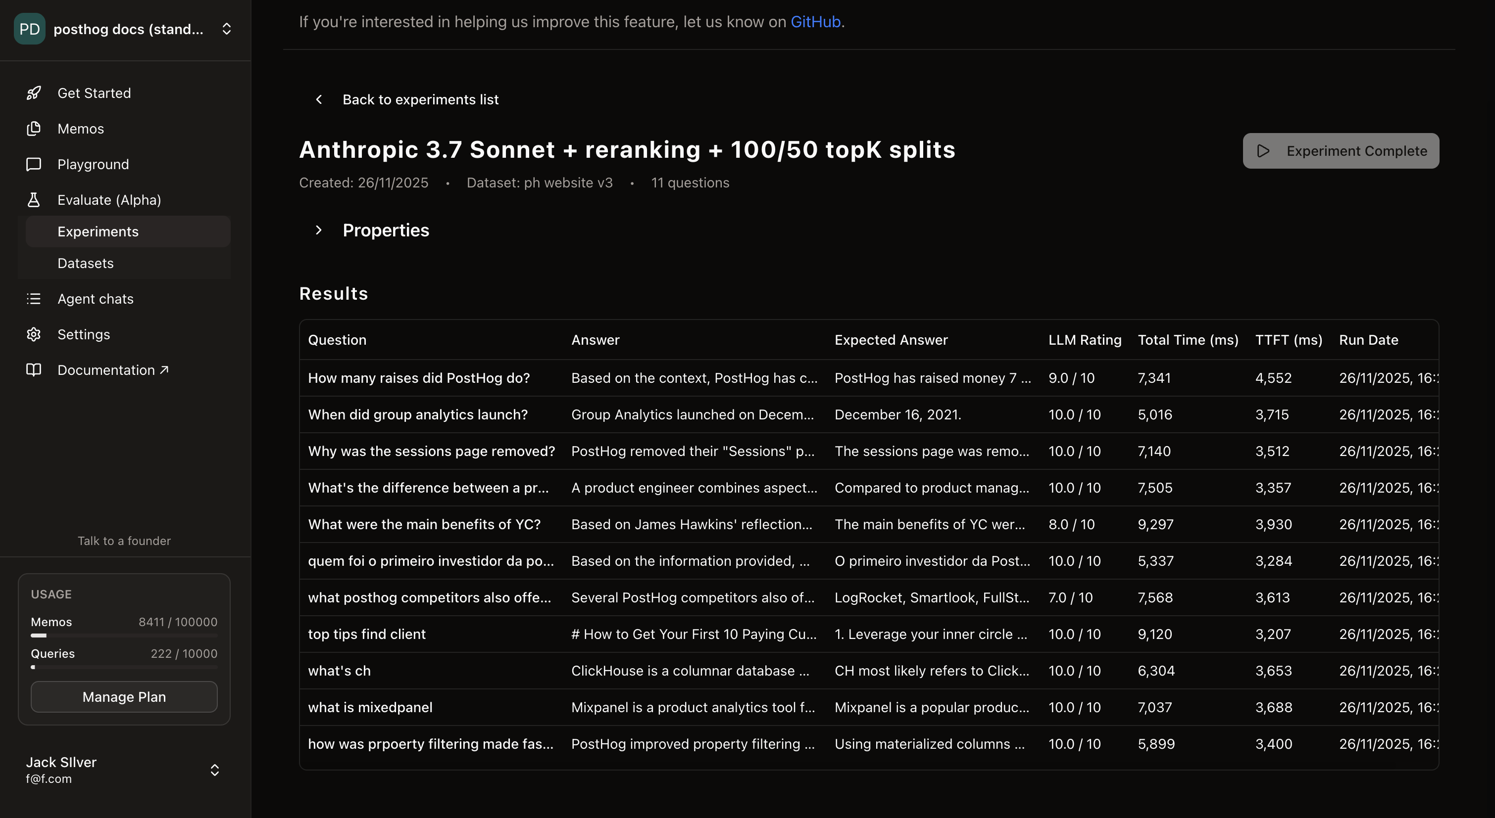The height and width of the screenshot is (818, 1495).
Task: Click play icon in Experiment Complete button
Action: click(1263, 151)
